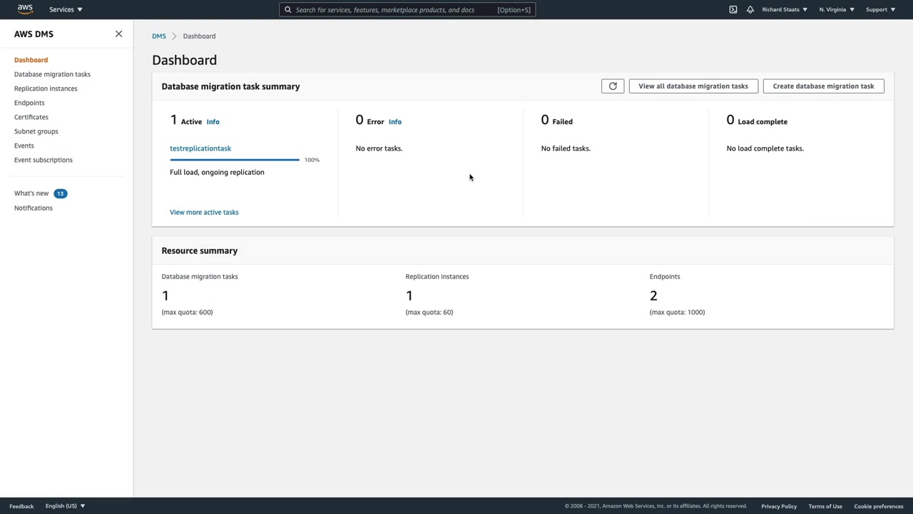Click View all database migration tasks
Screen dimensions: 913x514
(x=693, y=86)
